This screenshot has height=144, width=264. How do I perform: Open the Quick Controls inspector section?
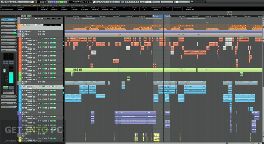click(8, 107)
